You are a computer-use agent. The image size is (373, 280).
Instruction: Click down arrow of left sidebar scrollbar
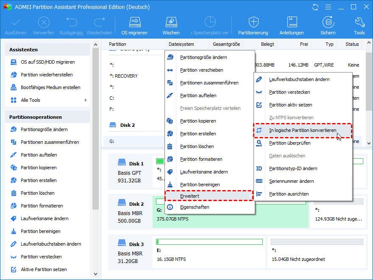tap(96, 274)
